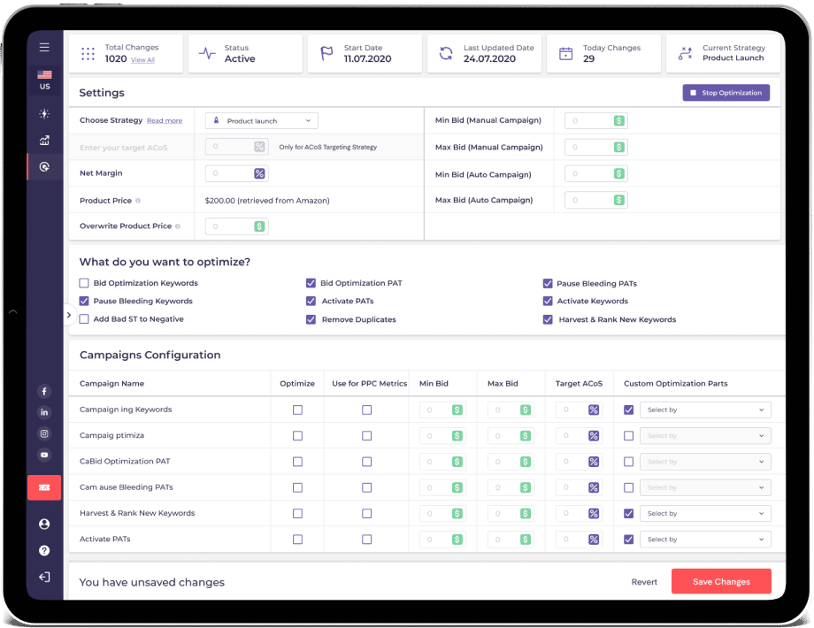Enable the Bid Optimization Keywords checkbox
Screen dimensions: 814x628
[84, 283]
